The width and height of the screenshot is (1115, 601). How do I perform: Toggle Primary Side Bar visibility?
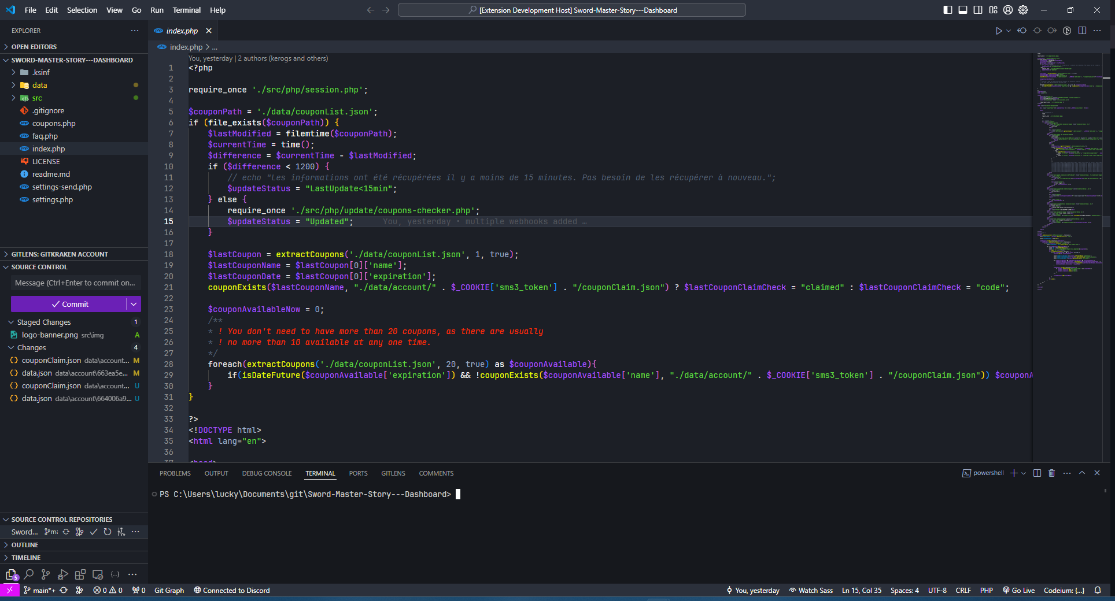coord(947,10)
